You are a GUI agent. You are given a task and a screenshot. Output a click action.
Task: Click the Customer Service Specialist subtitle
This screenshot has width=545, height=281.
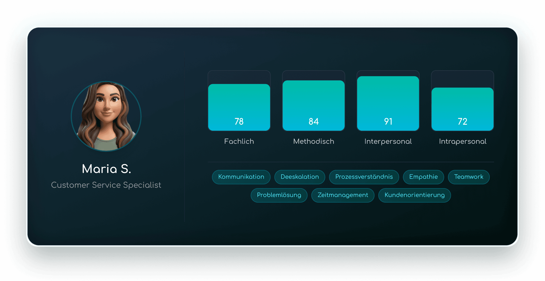click(x=106, y=185)
